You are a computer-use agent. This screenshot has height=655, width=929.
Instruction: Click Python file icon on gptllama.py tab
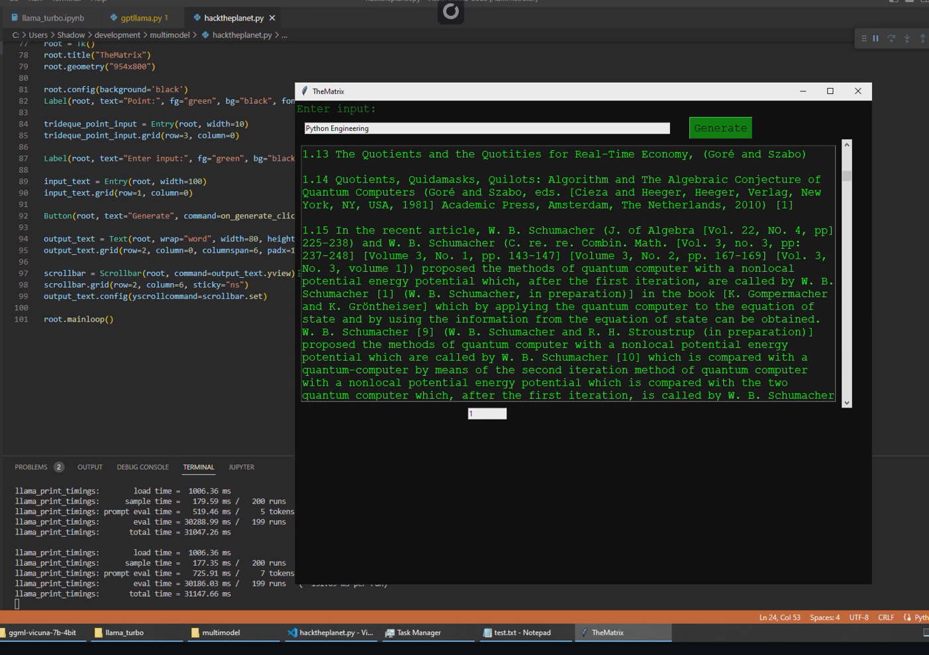point(114,18)
